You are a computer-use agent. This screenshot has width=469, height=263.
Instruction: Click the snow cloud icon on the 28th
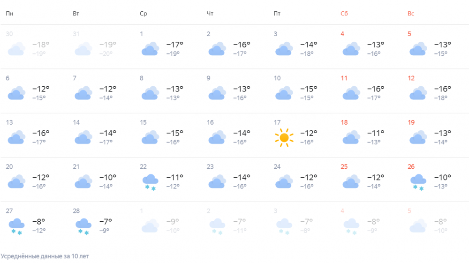(83, 226)
